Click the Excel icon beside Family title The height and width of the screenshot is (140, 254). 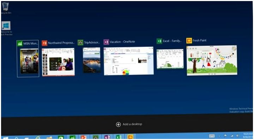[x=159, y=41]
